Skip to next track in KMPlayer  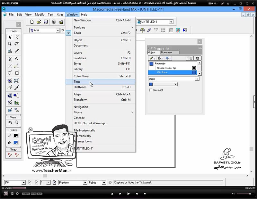[x=137, y=194]
